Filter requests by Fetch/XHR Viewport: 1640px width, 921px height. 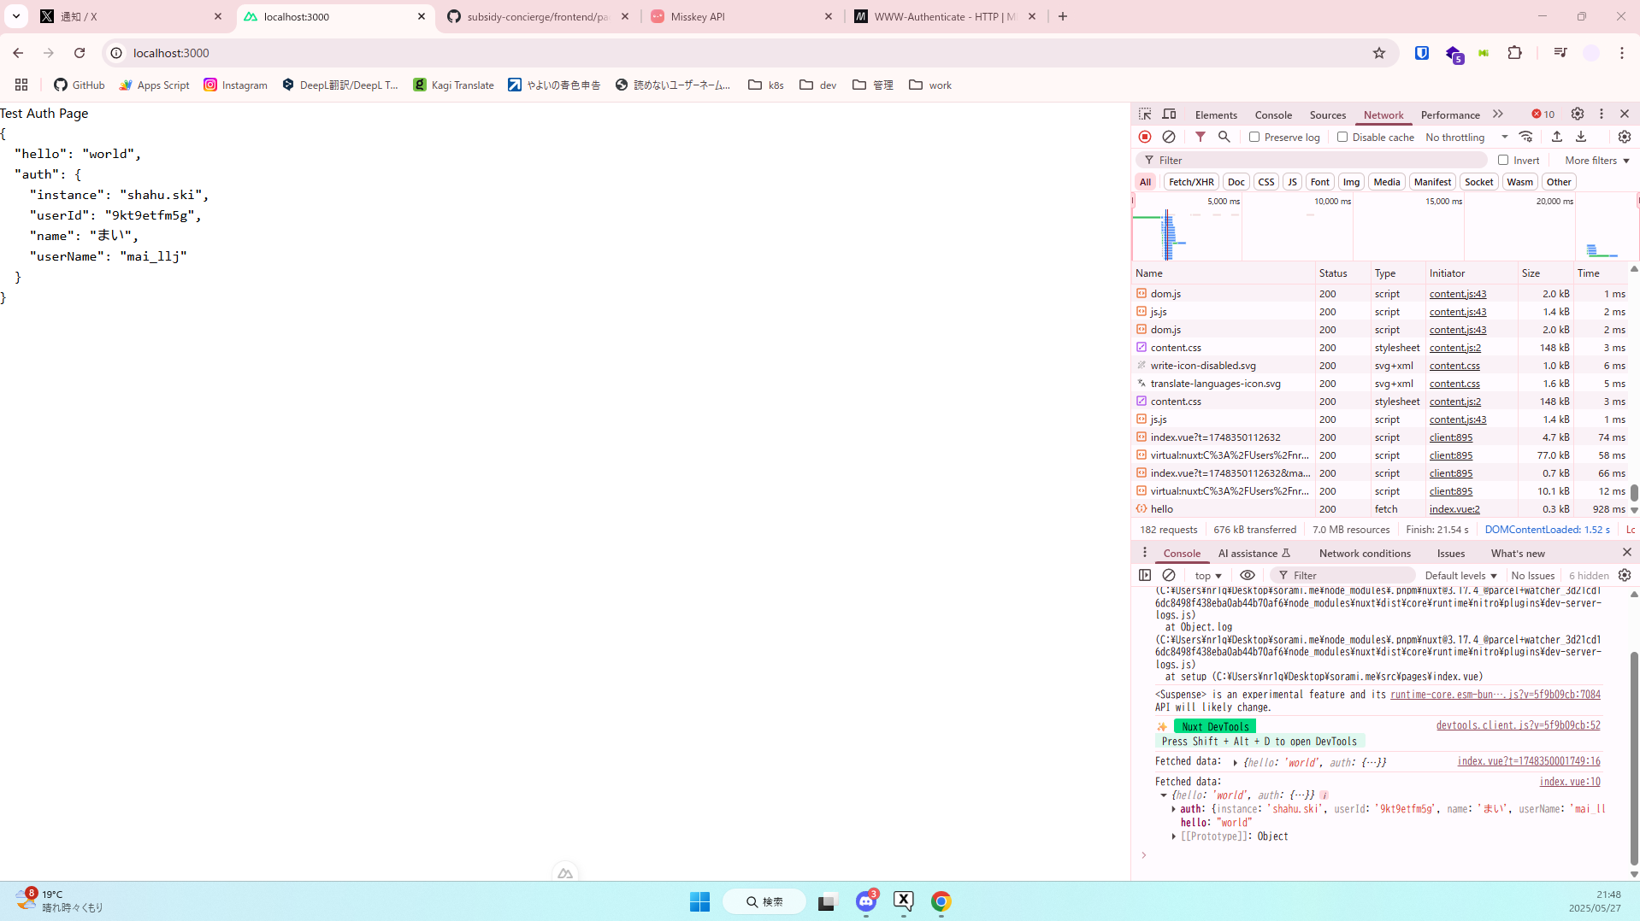[x=1191, y=182]
